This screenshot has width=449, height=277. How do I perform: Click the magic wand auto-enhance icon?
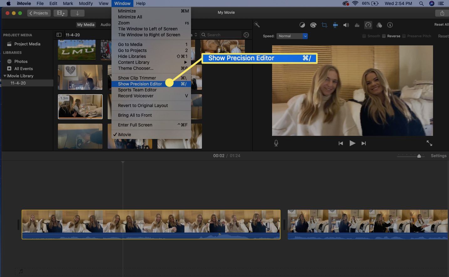[x=257, y=25]
